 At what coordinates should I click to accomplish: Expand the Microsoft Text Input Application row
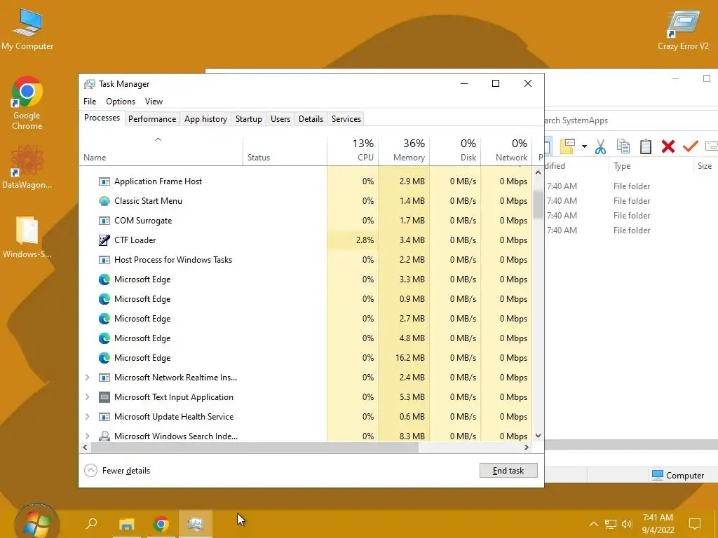click(87, 397)
